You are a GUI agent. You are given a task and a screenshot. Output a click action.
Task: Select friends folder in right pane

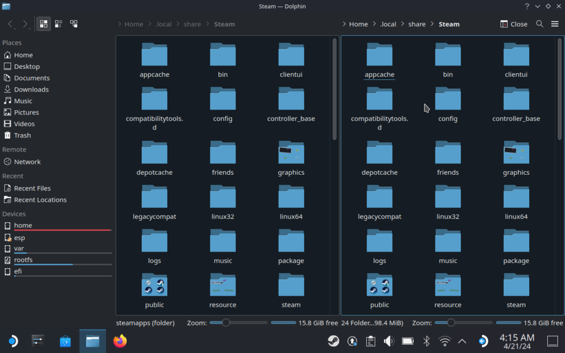(447, 158)
